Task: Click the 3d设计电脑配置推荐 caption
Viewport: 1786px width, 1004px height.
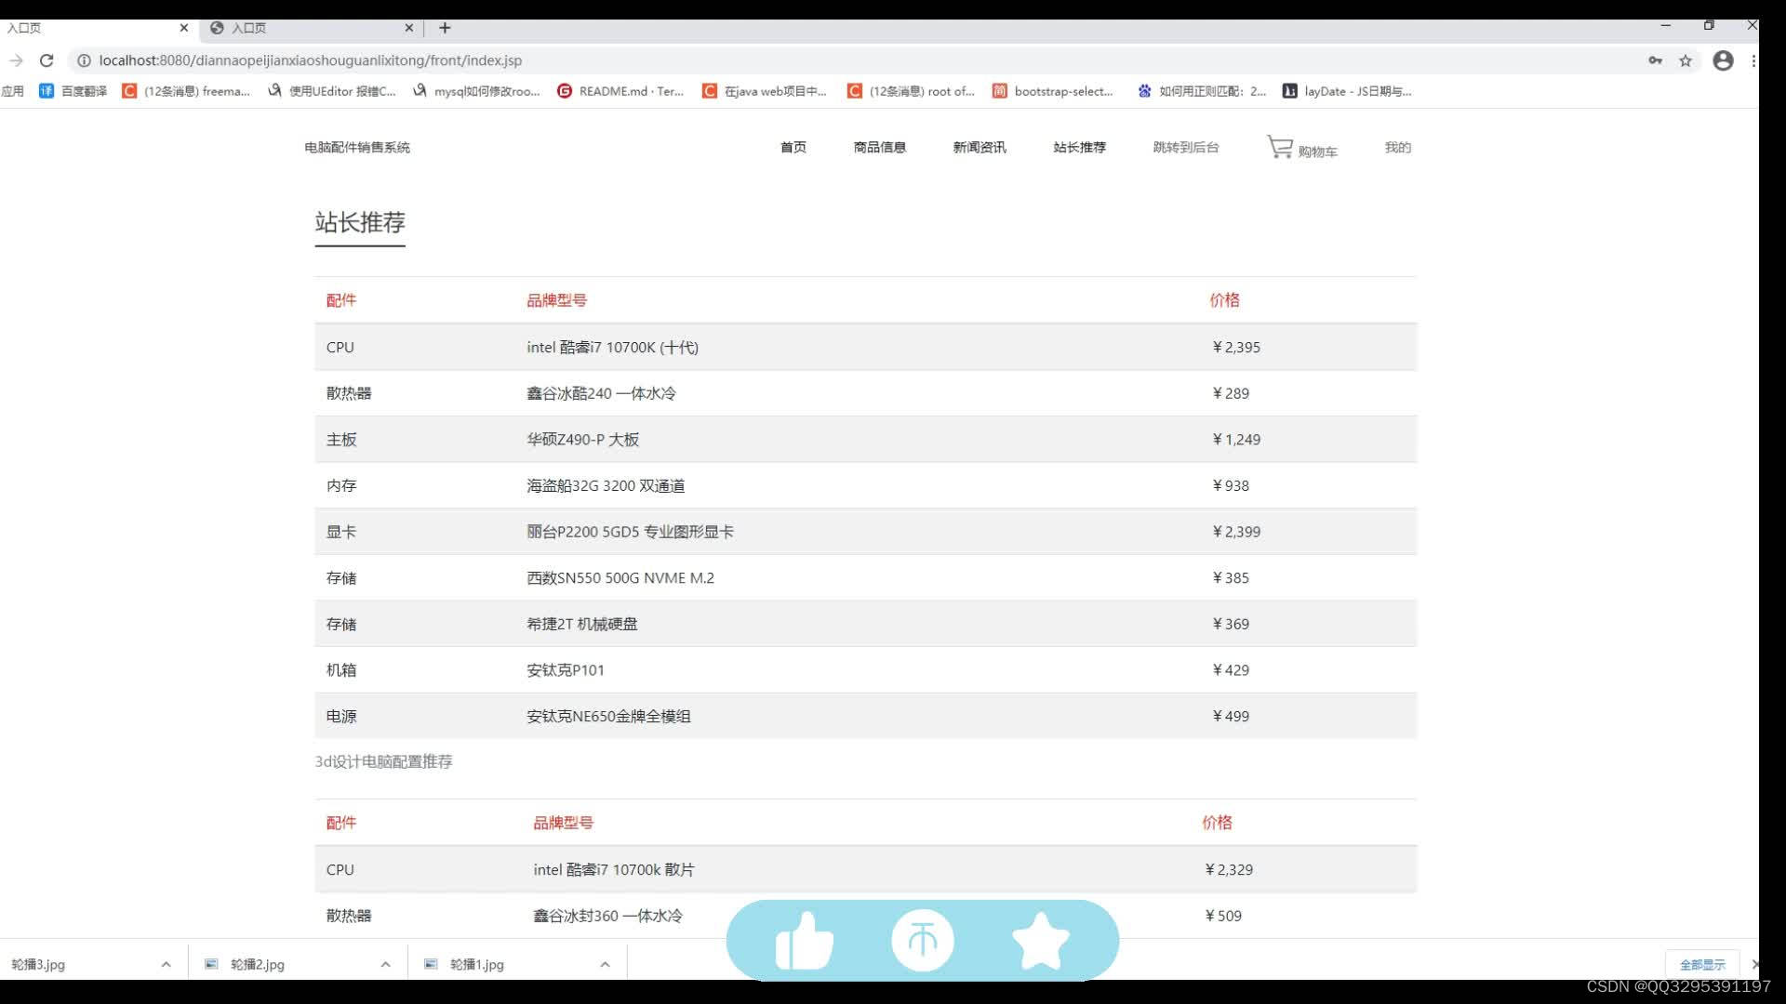Action: (x=383, y=761)
